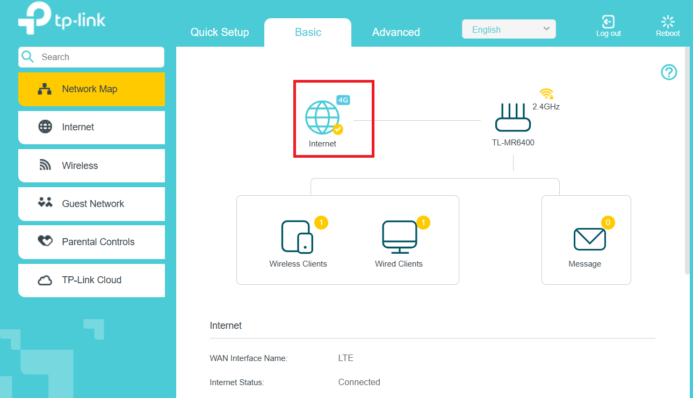Open the Wired Clients monitor icon
Viewport: 693px width, 398px height.
point(399,237)
